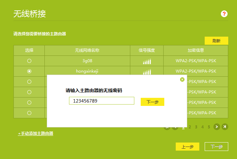Image resolution: width=237 pixels, height=159 pixels.
Task: Click the 选择 column header
Action: [29, 50]
